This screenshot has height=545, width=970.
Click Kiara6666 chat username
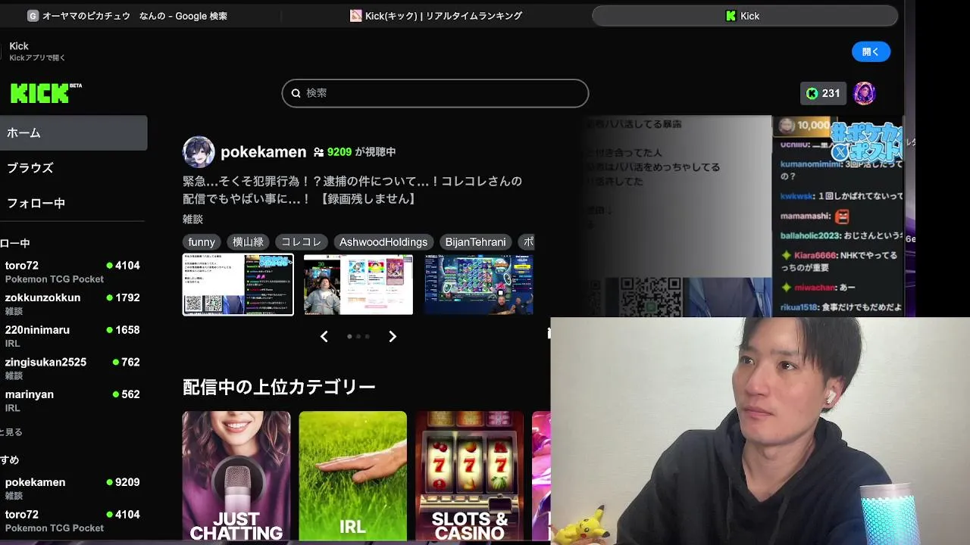815,256
